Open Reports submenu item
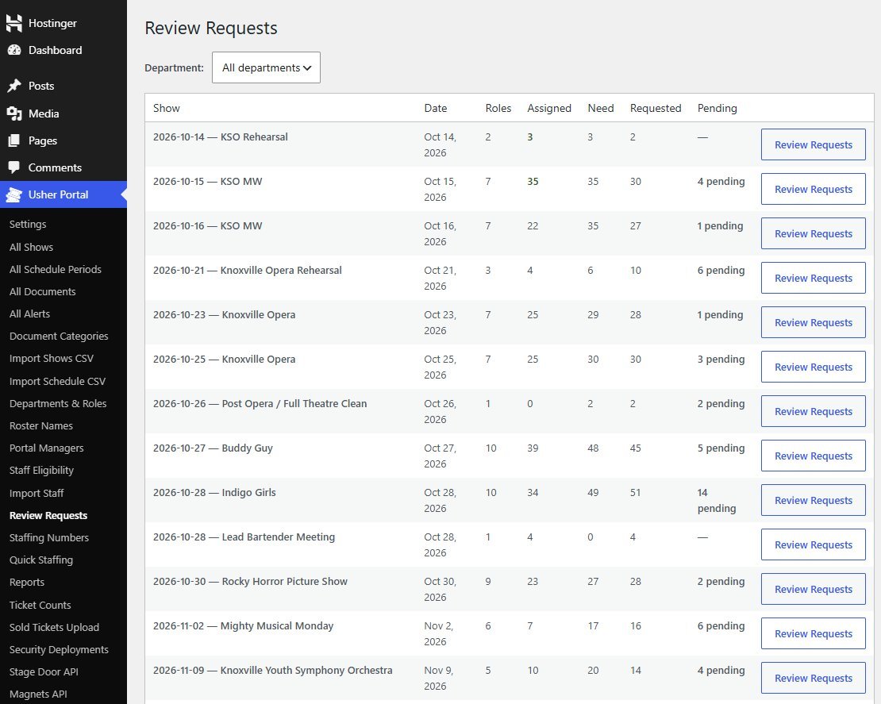This screenshot has height=704, width=881. pyautogui.click(x=26, y=582)
